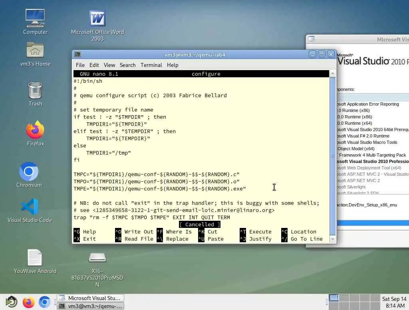Click the clock showing Sat Sep 14
The width and height of the screenshot is (409, 310).
pyautogui.click(x=394, y=302)
